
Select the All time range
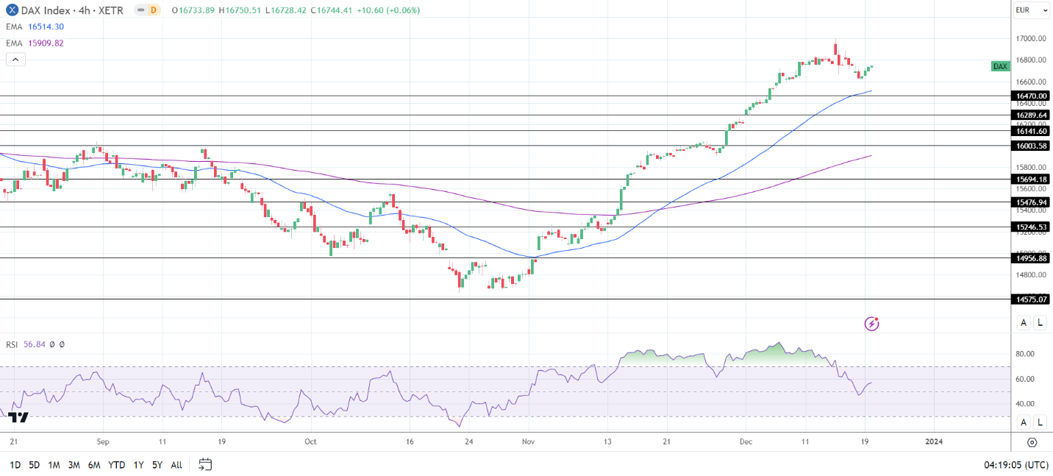pyautogui.click(x=176, y=465)
